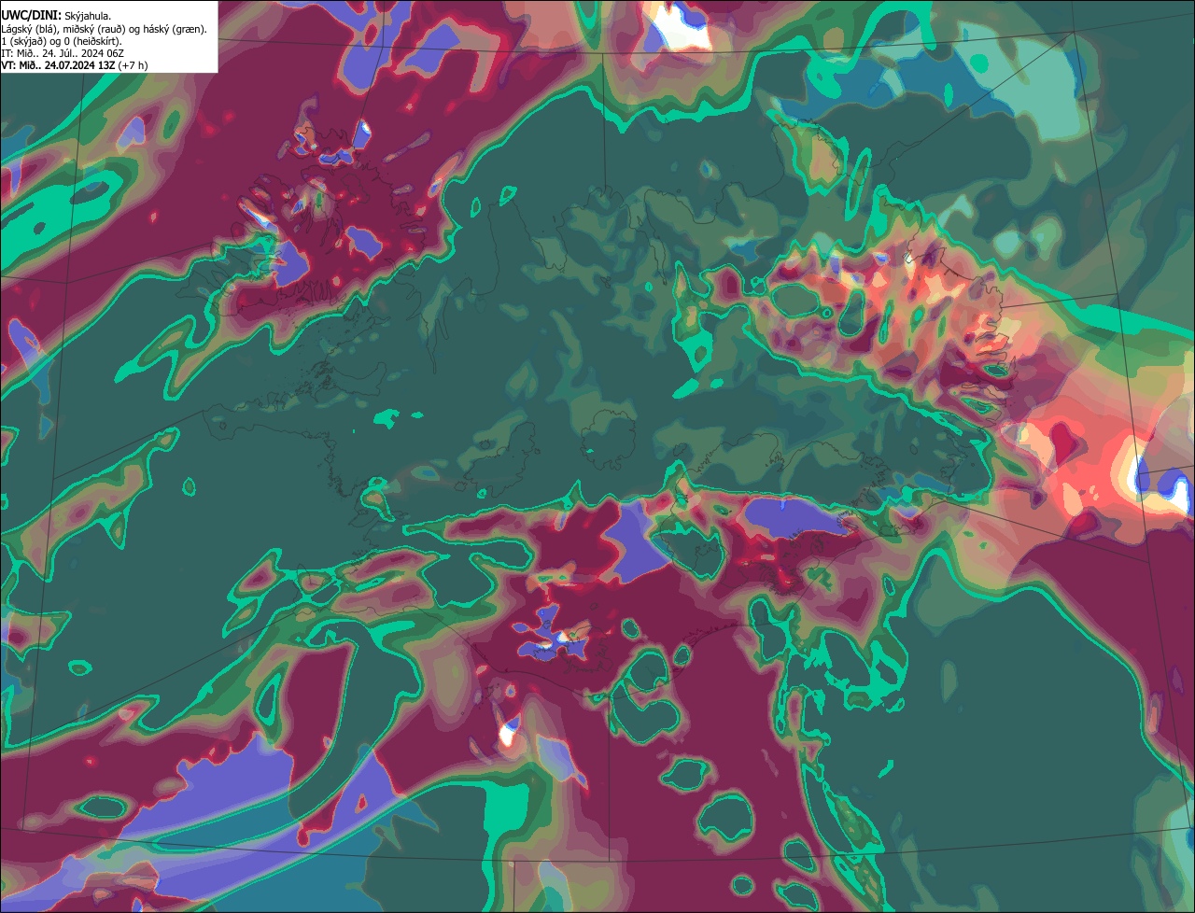1195x913 pixels.
Task: Click the 'IT: Mið.. 24. Júl.. 2024 06Z' line
Action: pos(63,53)
